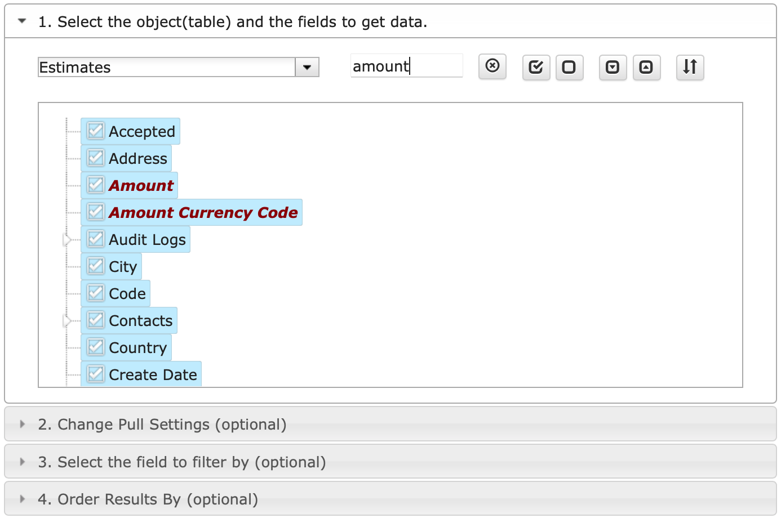The image size is (781, 518).
Task: Open the Estimates object dropdown
Action: pos(307,67)
